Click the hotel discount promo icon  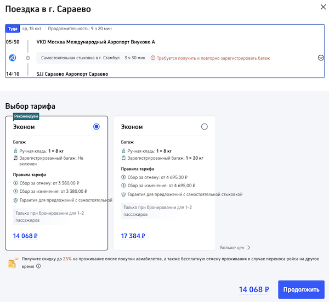coord(12,262)
